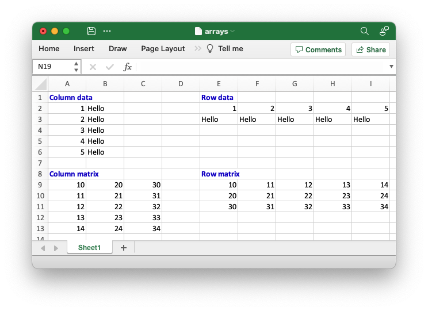Viewport: 428px width, 311px height.
Task: Click cell F9 with value 11
Action: pyautogui.click(x=257, y=185)
